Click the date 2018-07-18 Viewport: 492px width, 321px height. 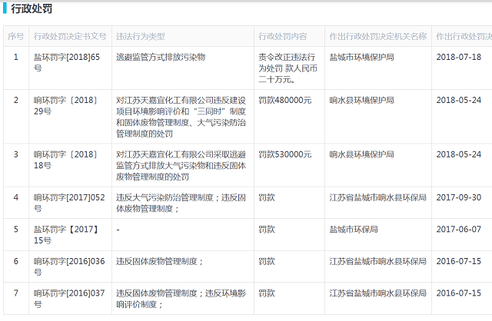[458, 58]
